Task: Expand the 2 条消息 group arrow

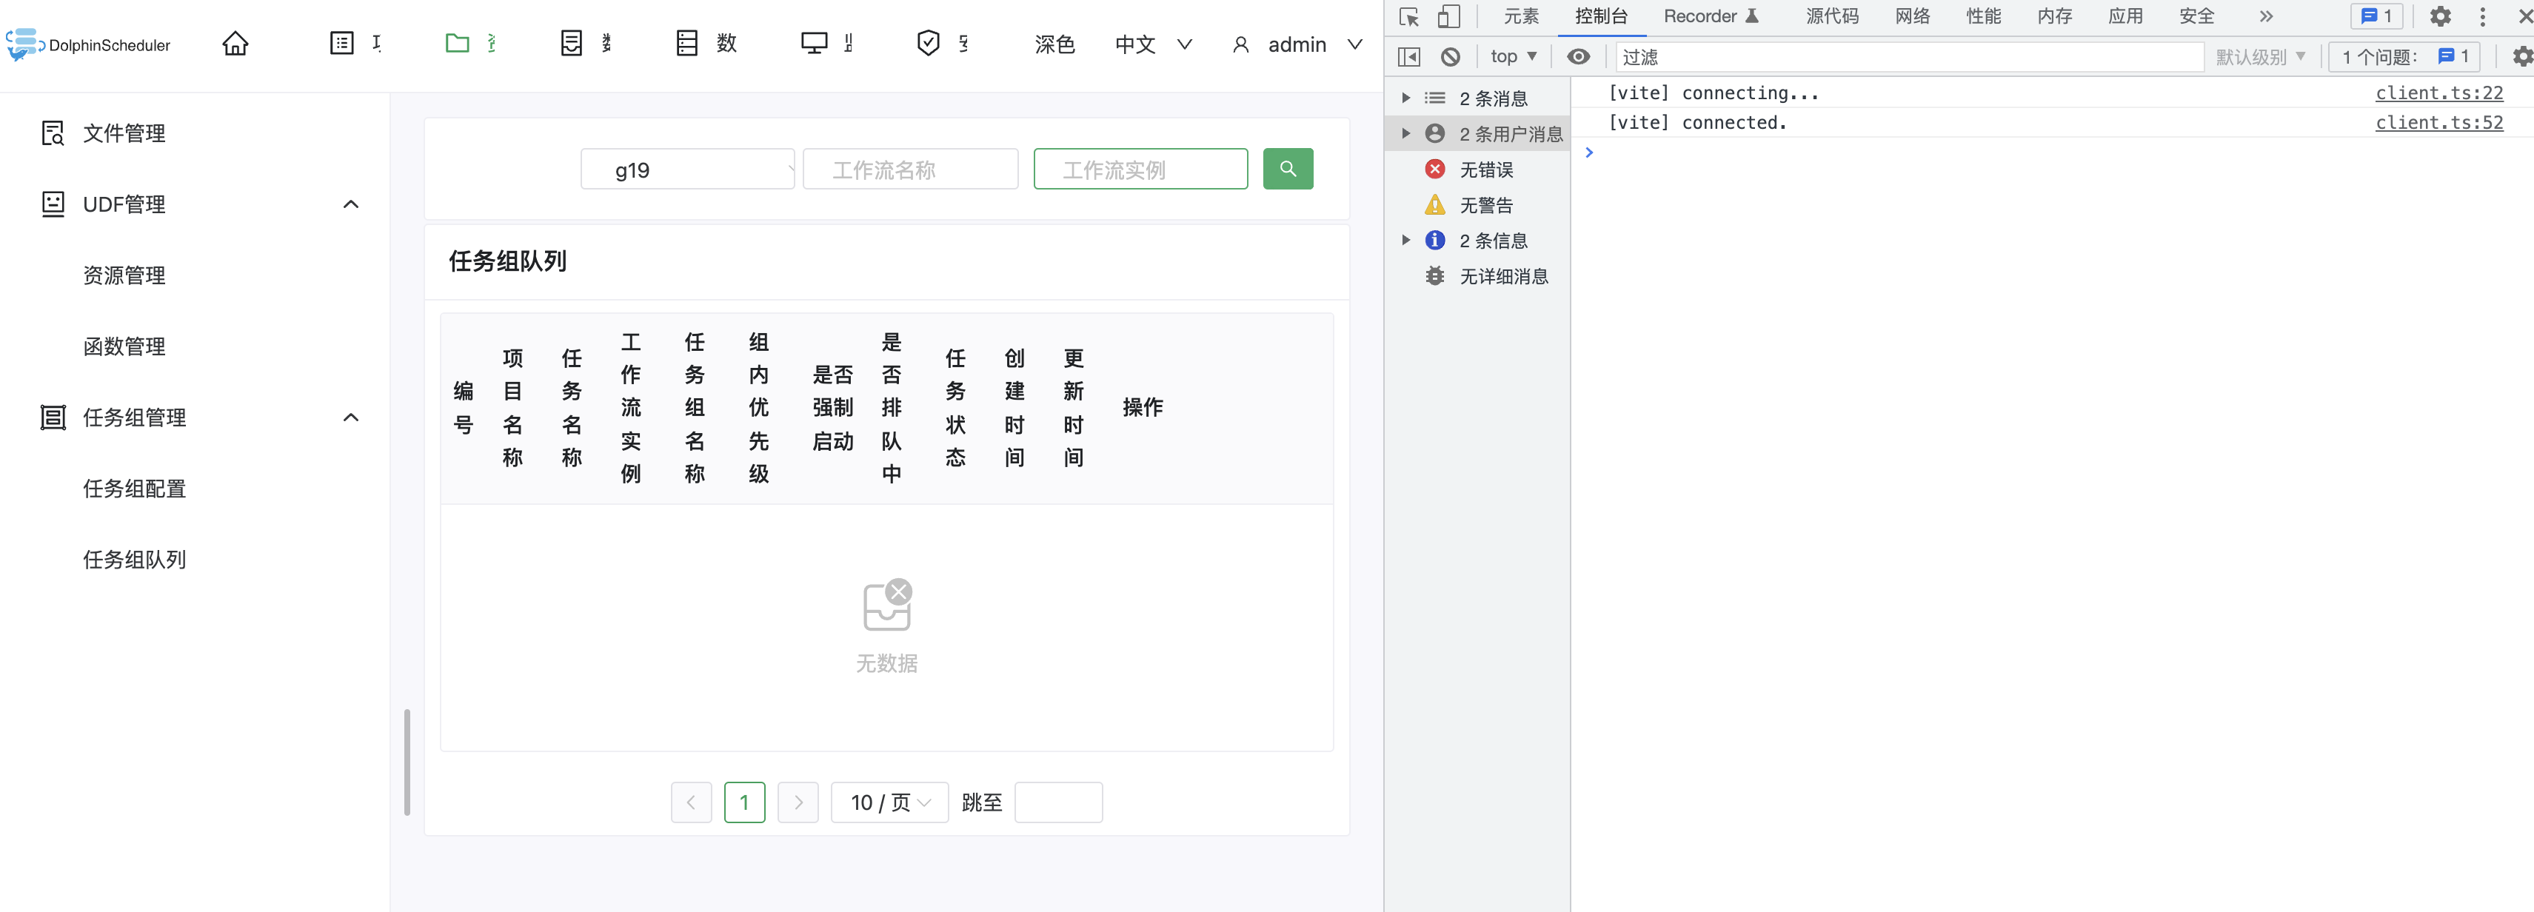Action: [1405, 98]
